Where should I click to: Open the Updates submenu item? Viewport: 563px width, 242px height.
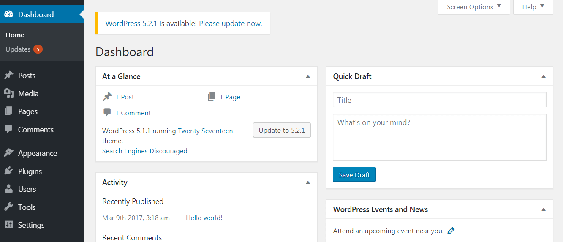24,49
